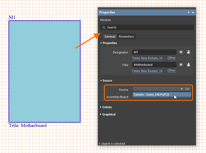Collapse the Source section header
This screenshot has height=153, width=206.
[107, 81]
